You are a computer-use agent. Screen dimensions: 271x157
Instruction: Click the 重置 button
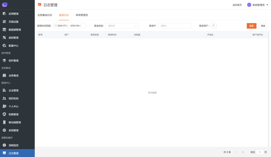(x=263, y=26)
